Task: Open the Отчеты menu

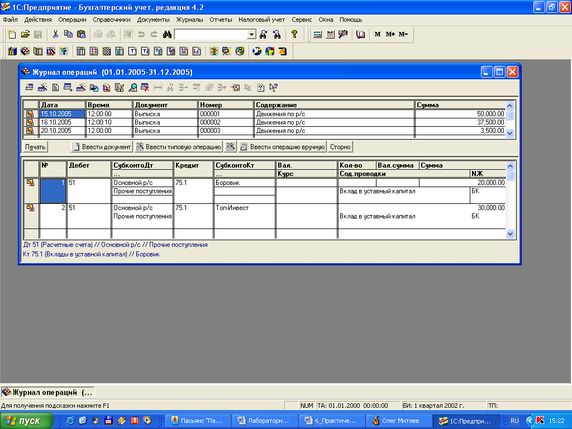Action: (221, 20)
